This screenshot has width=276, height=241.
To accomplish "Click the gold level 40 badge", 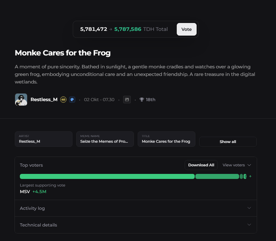I will coord(63,99).
